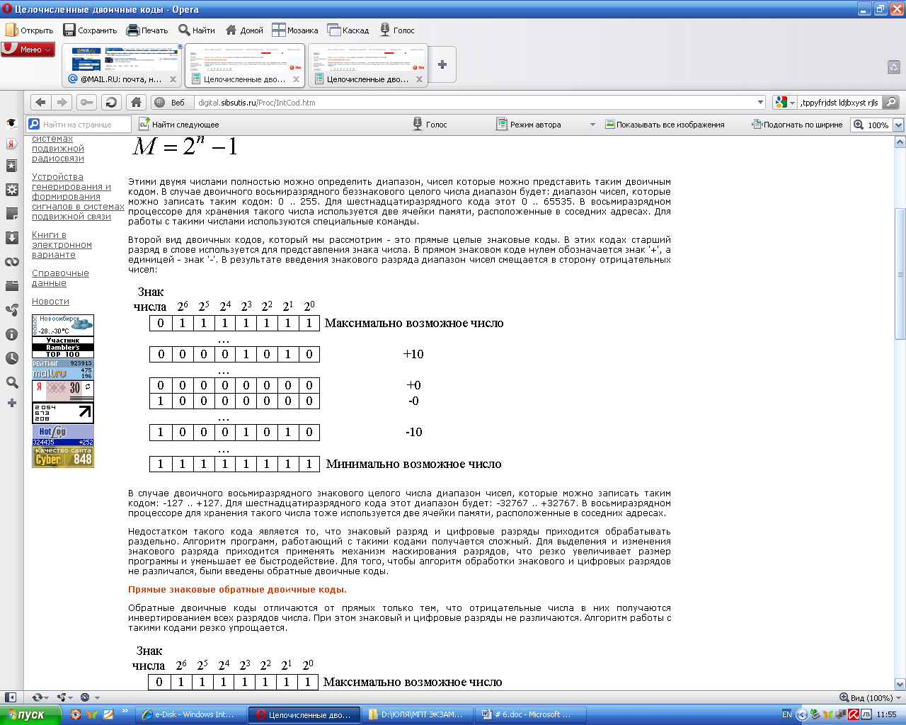Viewport: 906px width, 725px height.
Task: Toggle Подогнать по ширине
Action: pyautogui.click(x=797, y=124)
